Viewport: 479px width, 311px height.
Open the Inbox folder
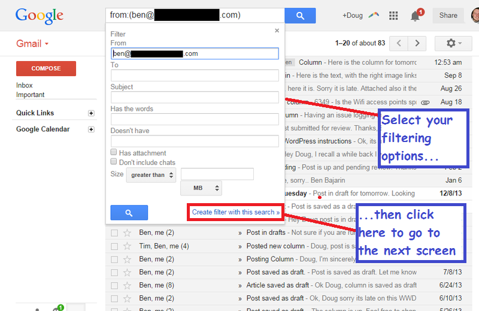[25, 85]
